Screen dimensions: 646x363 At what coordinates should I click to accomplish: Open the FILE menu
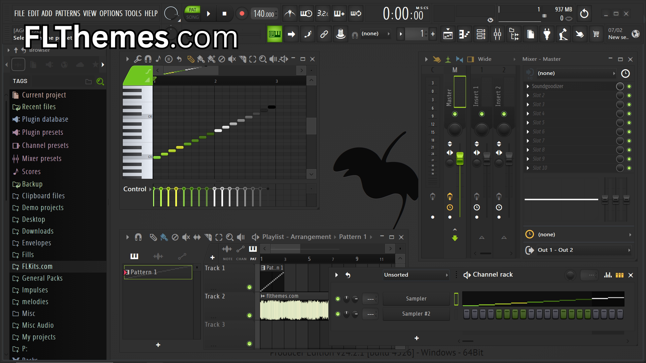click(x=20, y=13)
